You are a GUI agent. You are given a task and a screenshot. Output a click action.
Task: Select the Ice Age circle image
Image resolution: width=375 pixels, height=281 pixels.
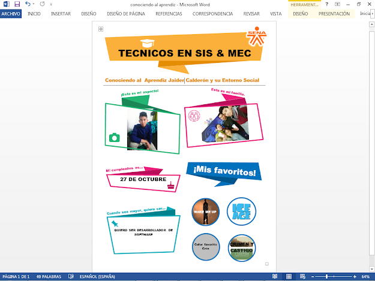point(242,211)
